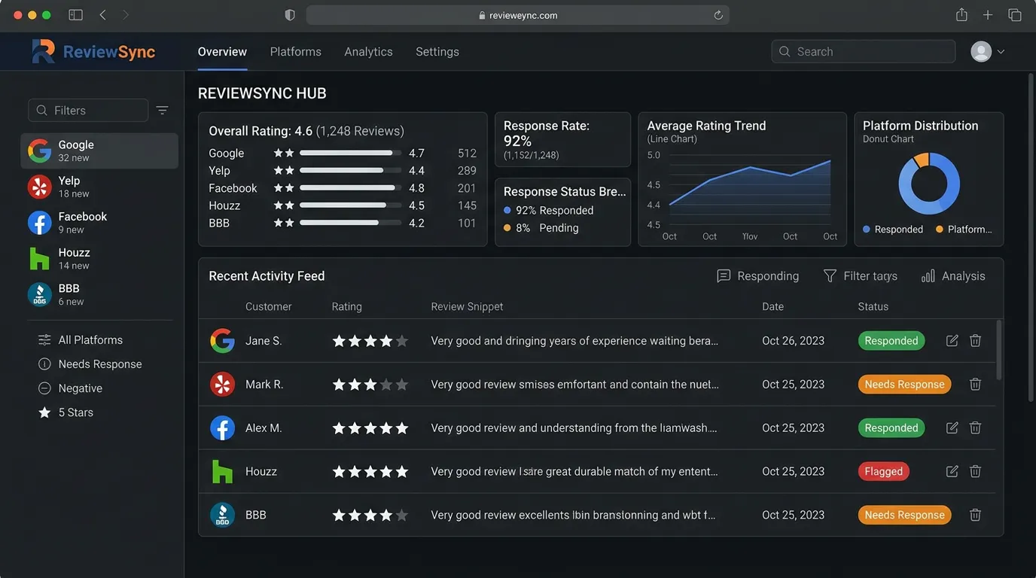Delete Alex M. review row
This screenshot has height=578, width=1036.
click(975, 428)
